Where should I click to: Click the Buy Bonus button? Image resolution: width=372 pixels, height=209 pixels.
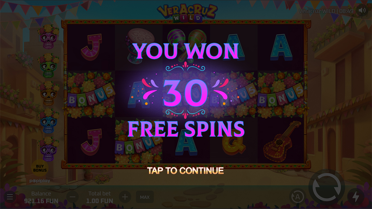click(x=40, y=168)
